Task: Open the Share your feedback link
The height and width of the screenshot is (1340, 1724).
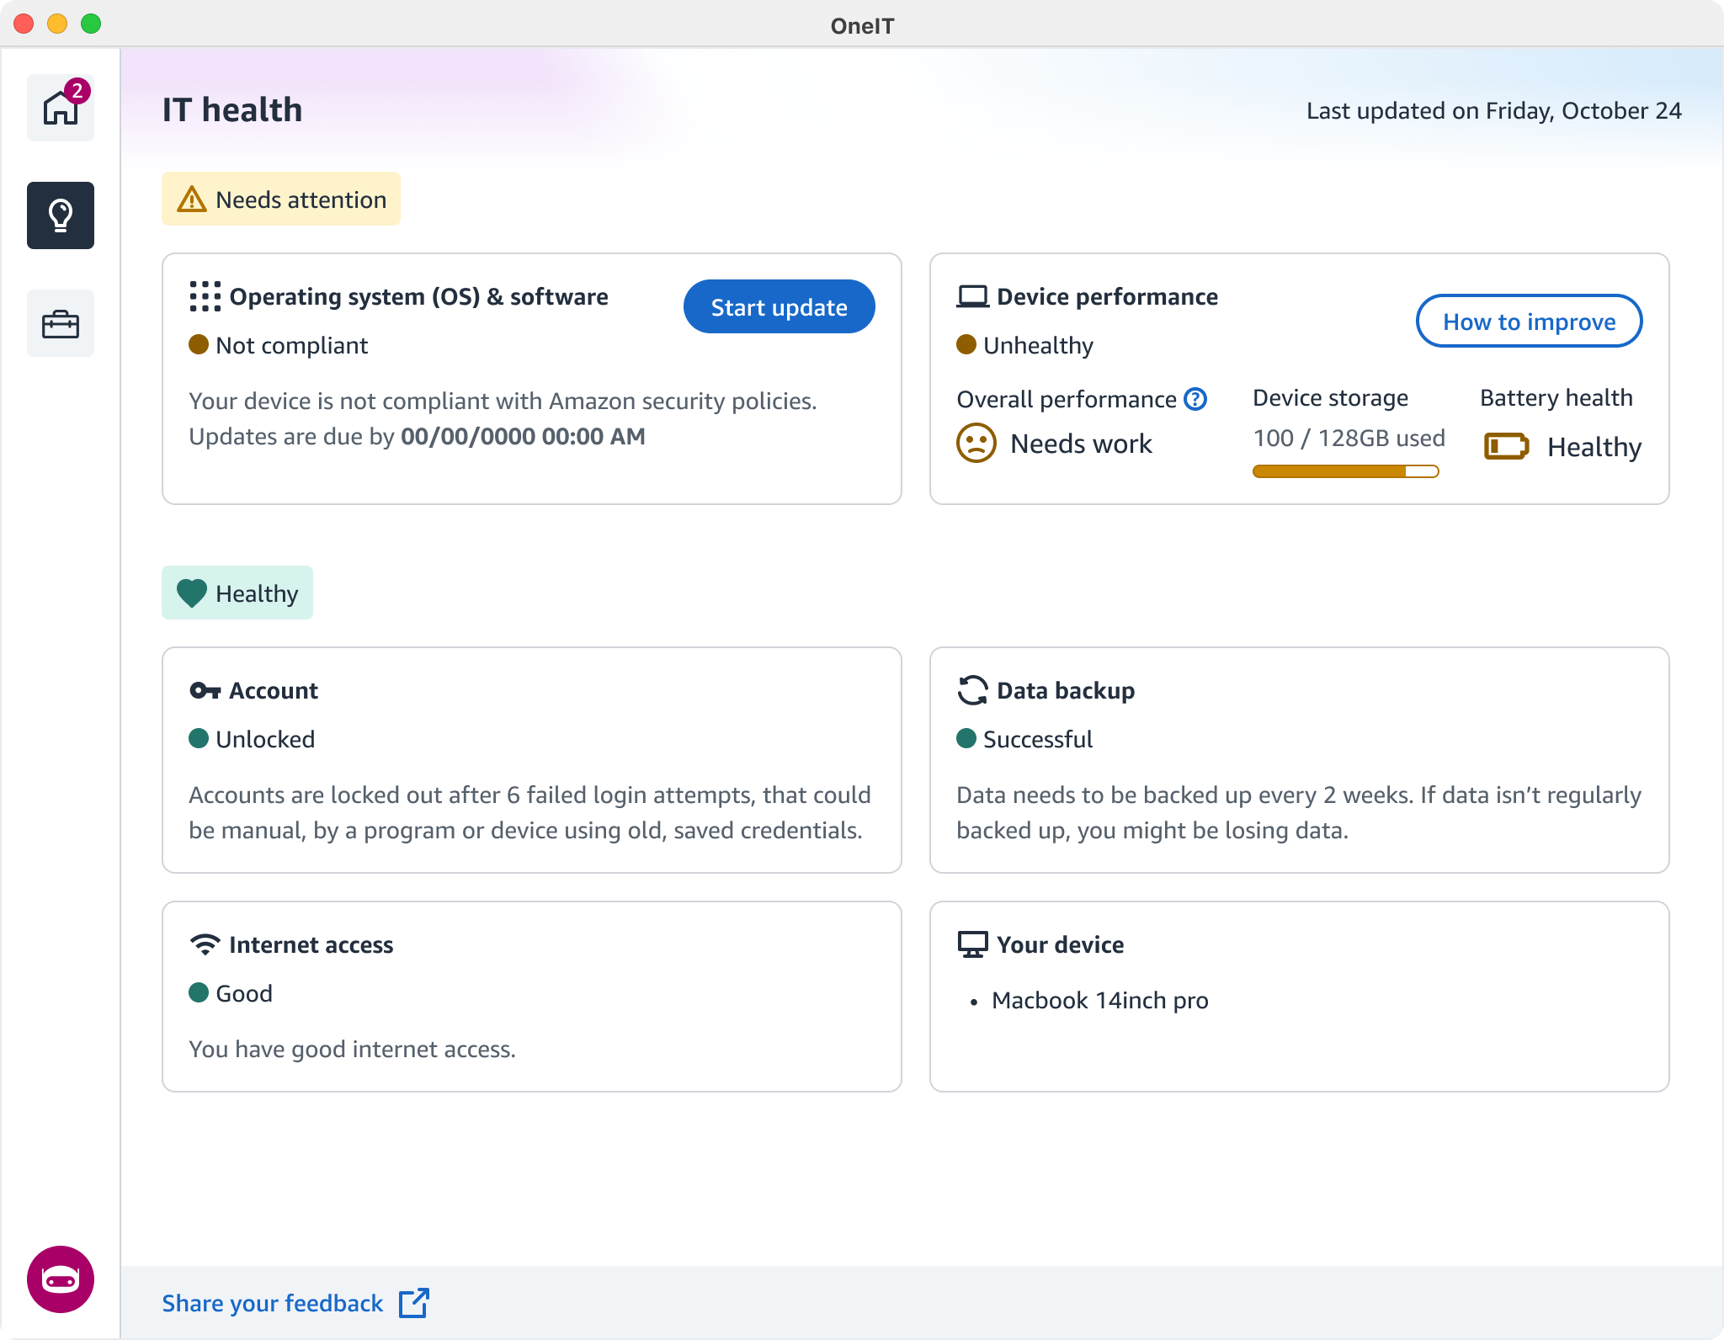Action: (x=273, y=1303)
